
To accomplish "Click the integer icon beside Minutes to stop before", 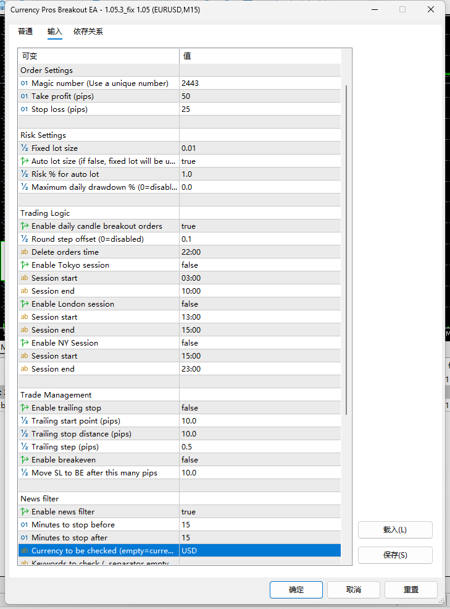I will click(25, 525).
